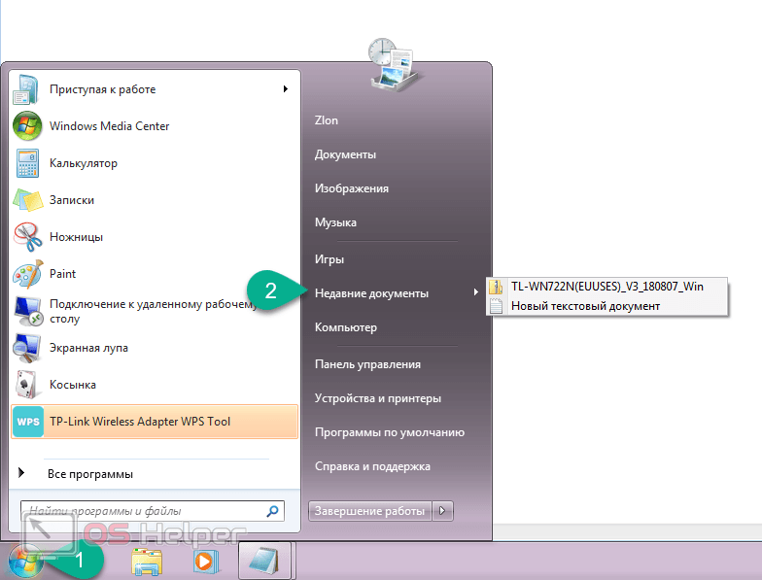Open recent file Новый текстовый документ
The height and width of the screenshot is (580, 762).
pyautogui.click(x=606, y=306)
